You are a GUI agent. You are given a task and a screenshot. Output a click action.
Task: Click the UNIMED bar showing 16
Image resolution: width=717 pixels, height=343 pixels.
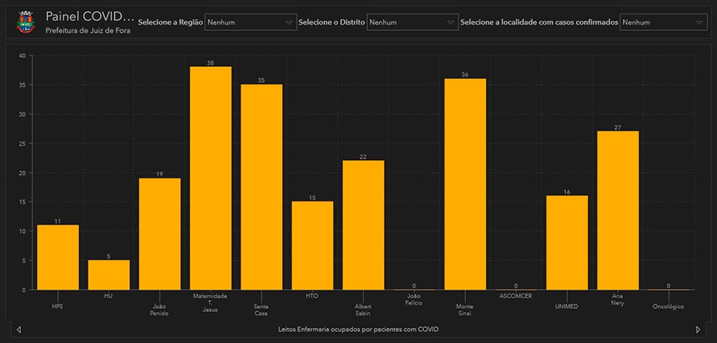[x=567, y=243]
